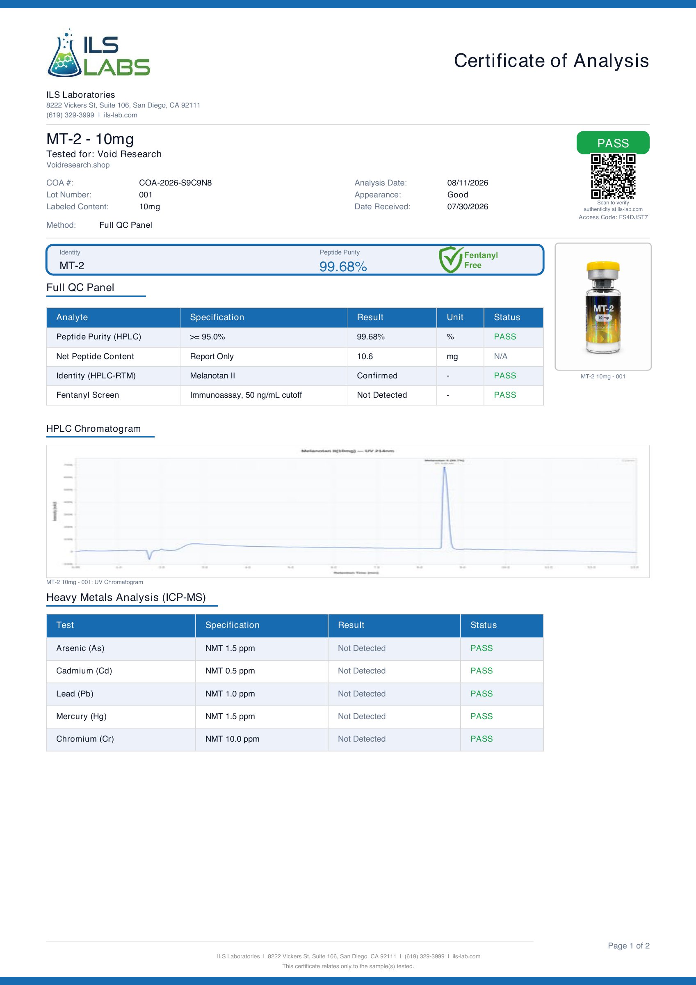This screenshot has height=985, width=696.
Task: Click the Arsenic (As) row label
Action: pyautogui.click(x=80, y=648)
